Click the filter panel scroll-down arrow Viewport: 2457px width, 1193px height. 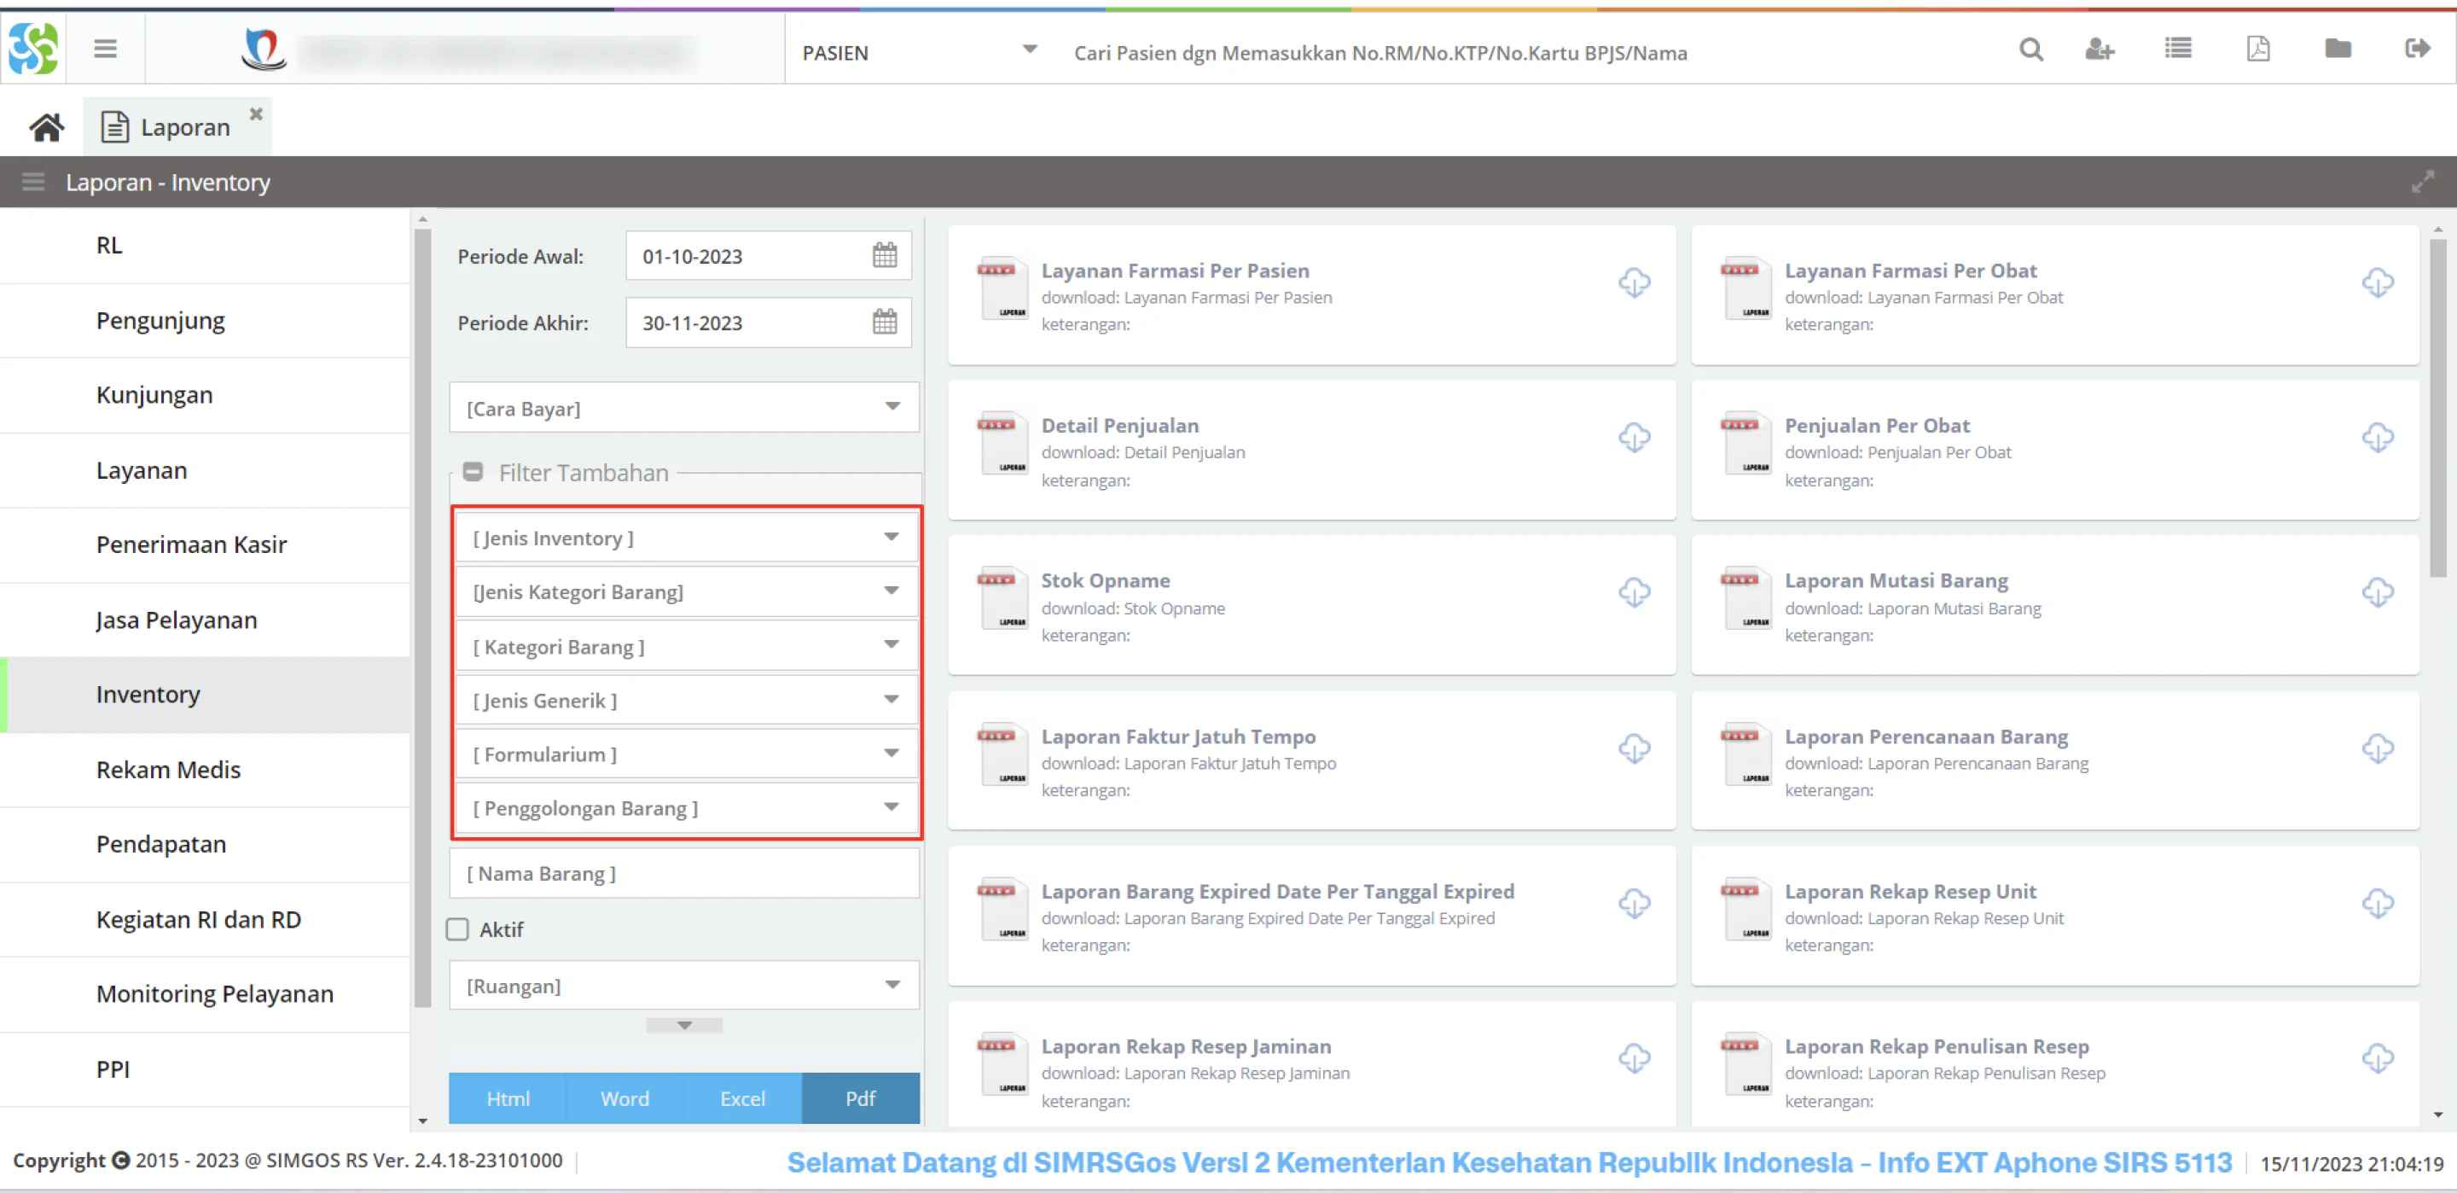684,1025
